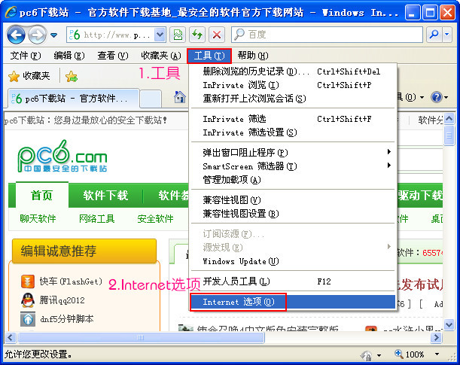Click the 工具(T) menu
The width and height of the screenshot is (460, 365).
(x=209, y=56)
